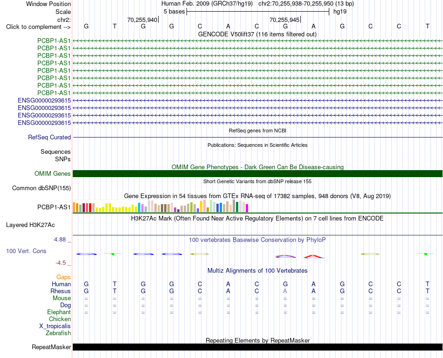Open the H3K27Ac Mark ENCODE track title

[x=257, y=219]
